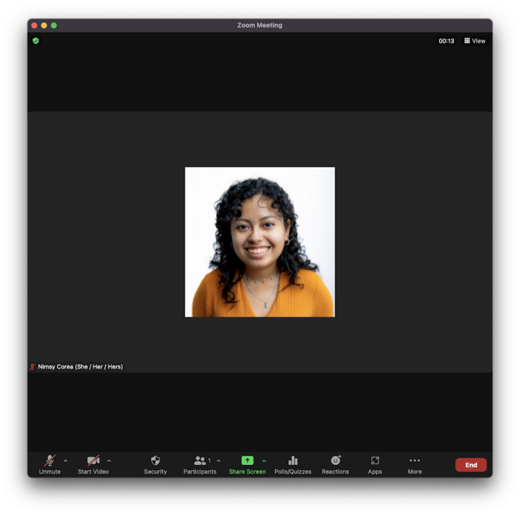This screenshot has width=520, height=514.
Task: Open Polls/Quizzes
Action: [x=293, y=464]
